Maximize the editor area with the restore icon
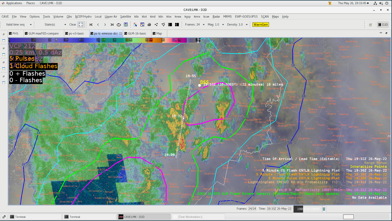Viewport: 392px width, 221px height. (386, 33)
